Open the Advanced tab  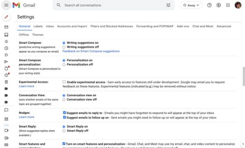(224, 26)
